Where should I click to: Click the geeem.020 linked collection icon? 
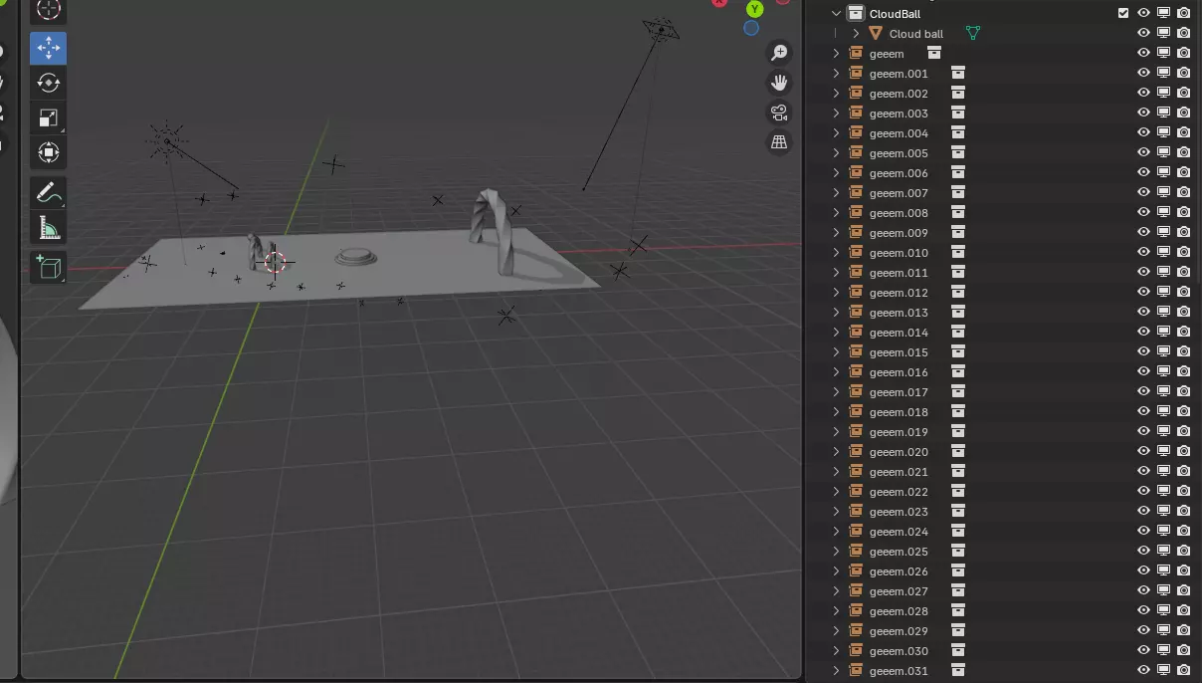(958, 452)
